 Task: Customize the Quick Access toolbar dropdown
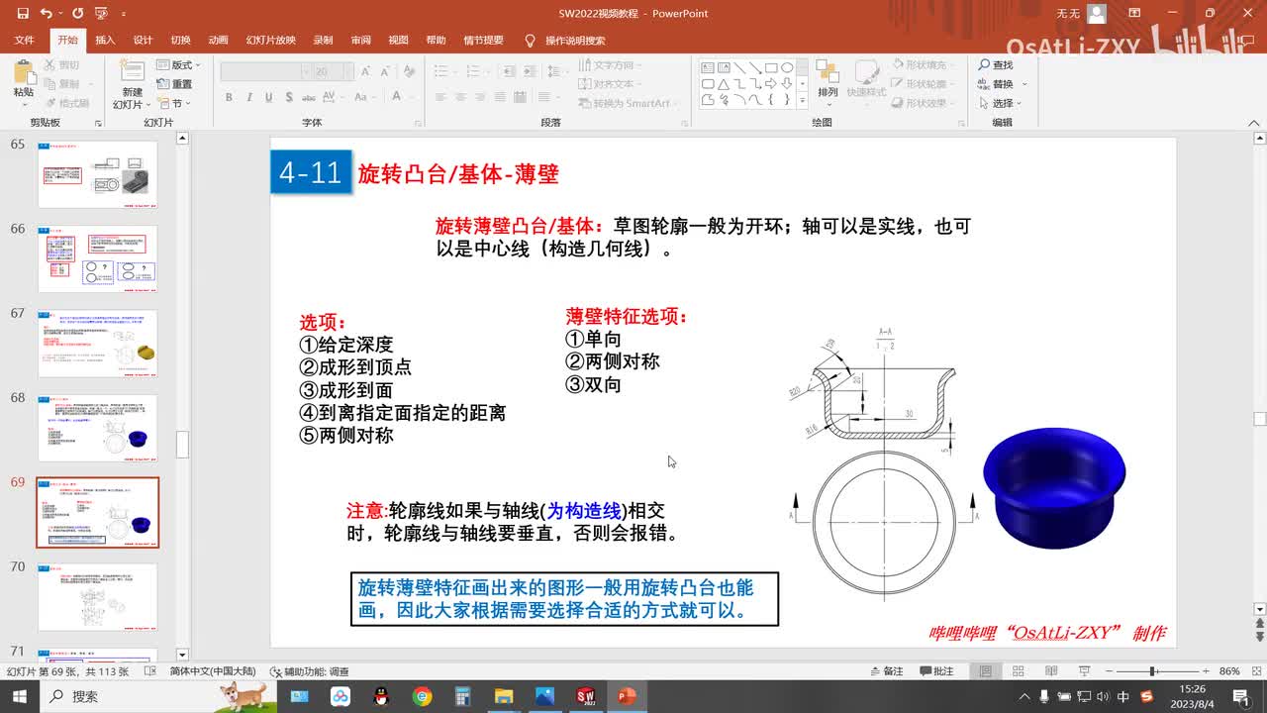(x=124, y=14)
